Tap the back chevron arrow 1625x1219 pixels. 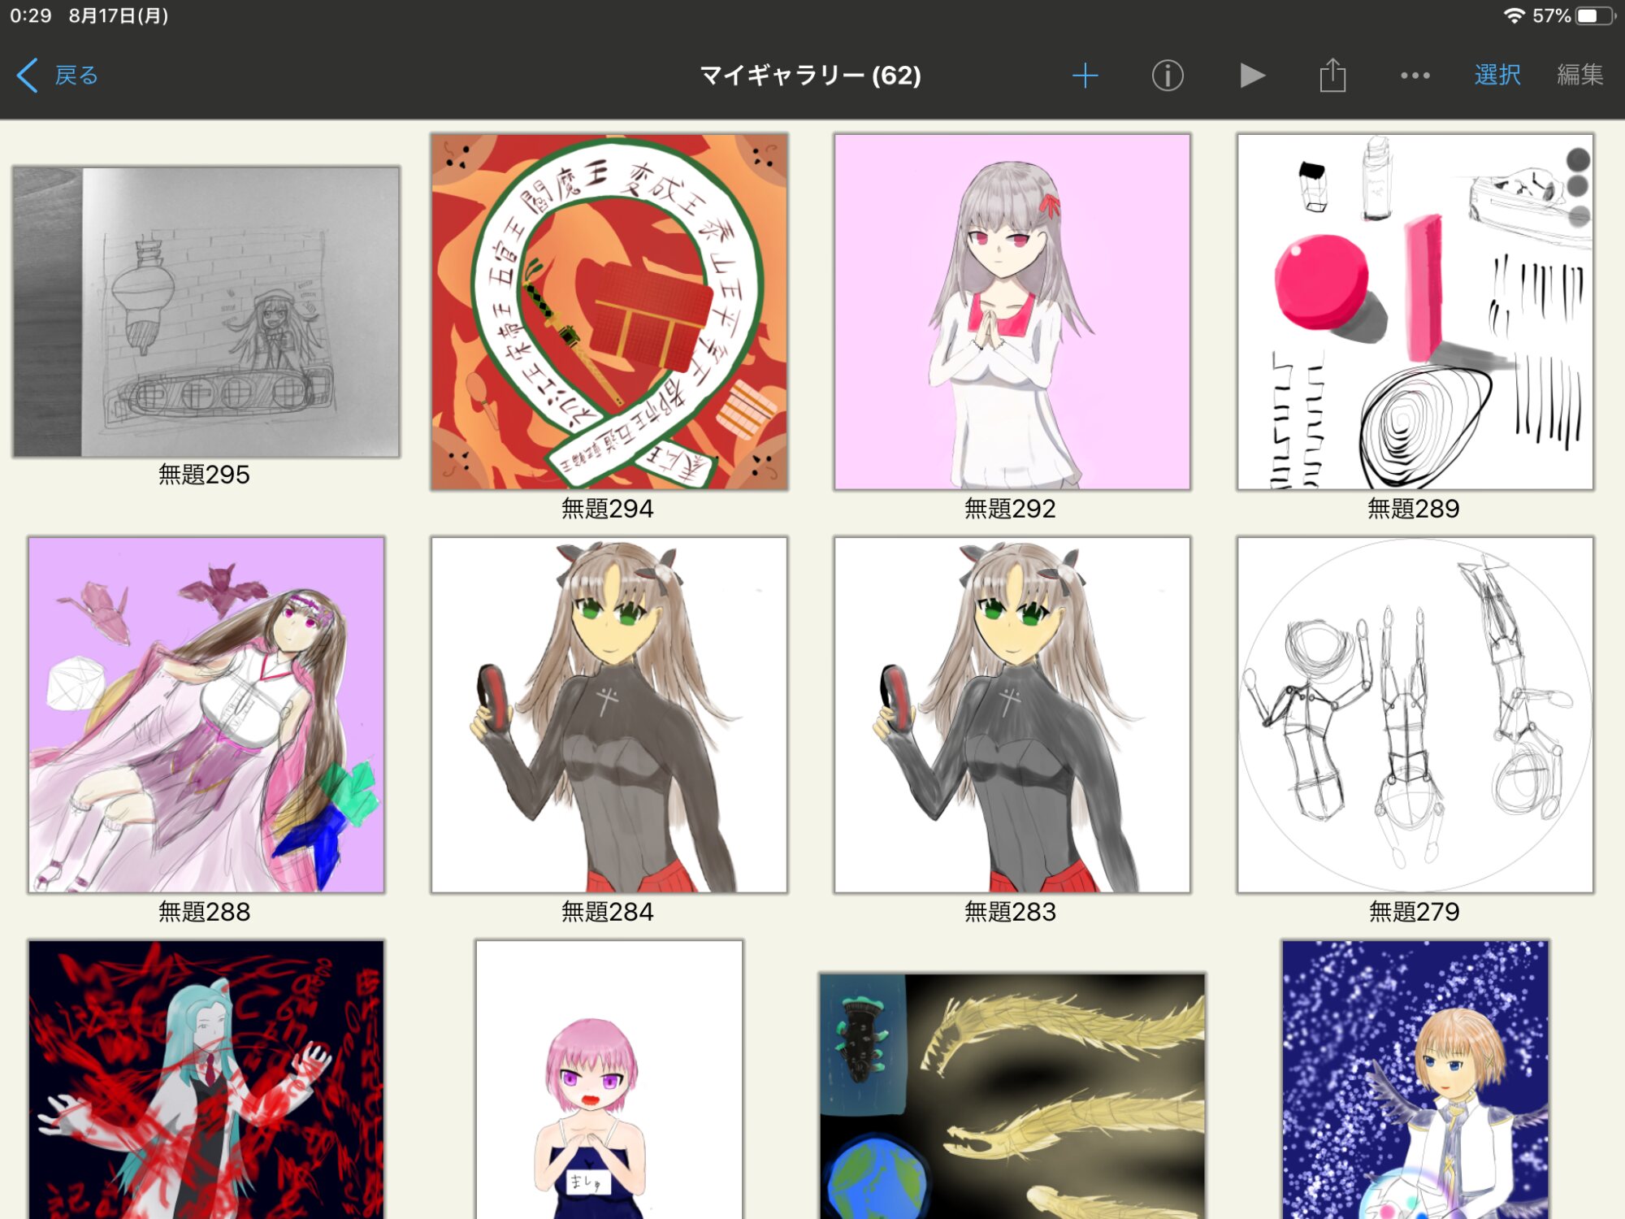click(x=27, y=76)
